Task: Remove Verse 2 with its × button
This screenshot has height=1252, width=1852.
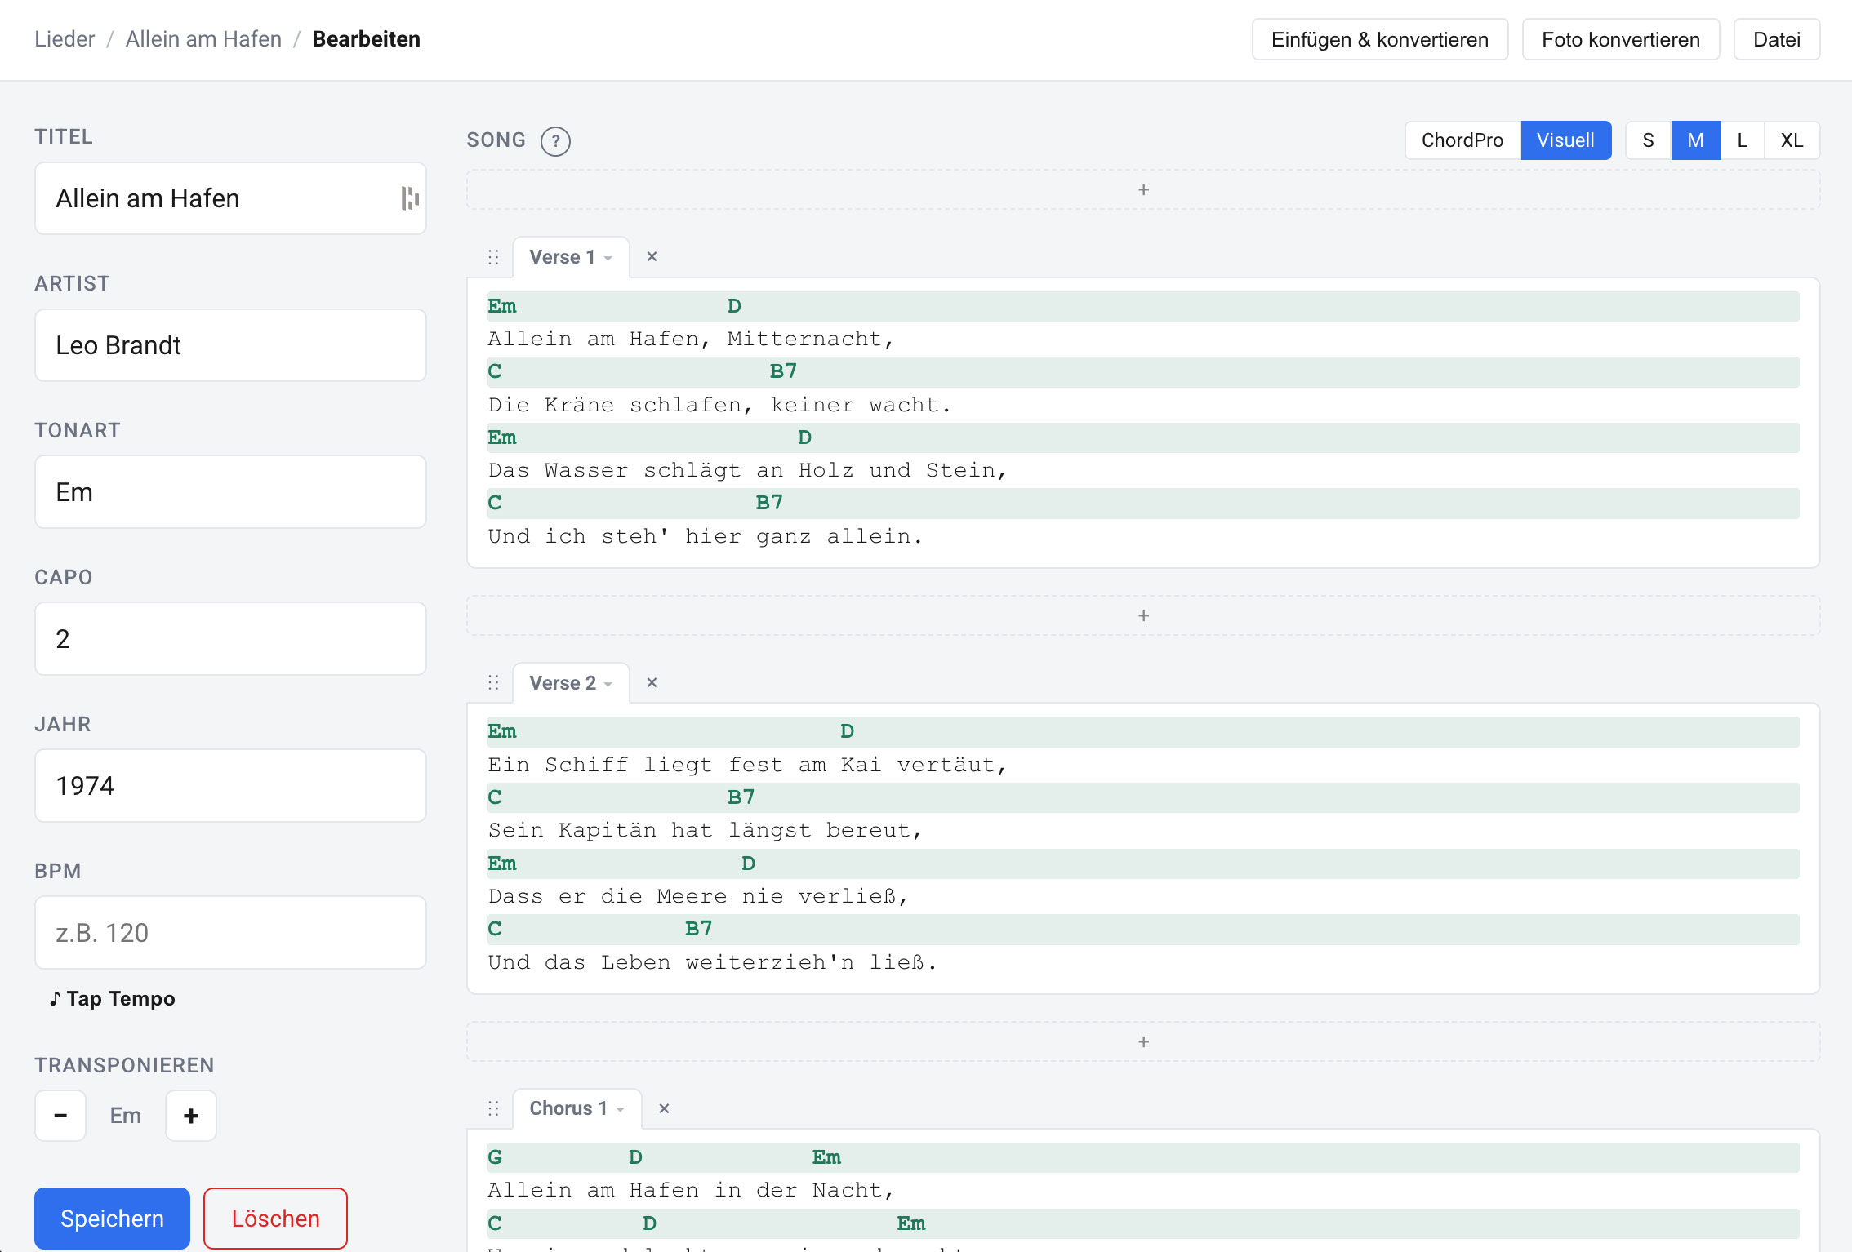Action: click(x=652, y=682)
